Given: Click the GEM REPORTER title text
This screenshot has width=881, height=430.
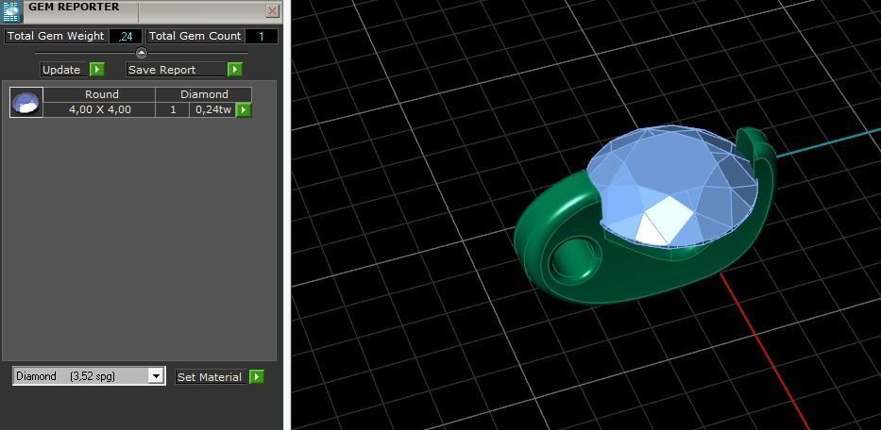Looking at the screenshot, I should (x=74, y=8).
